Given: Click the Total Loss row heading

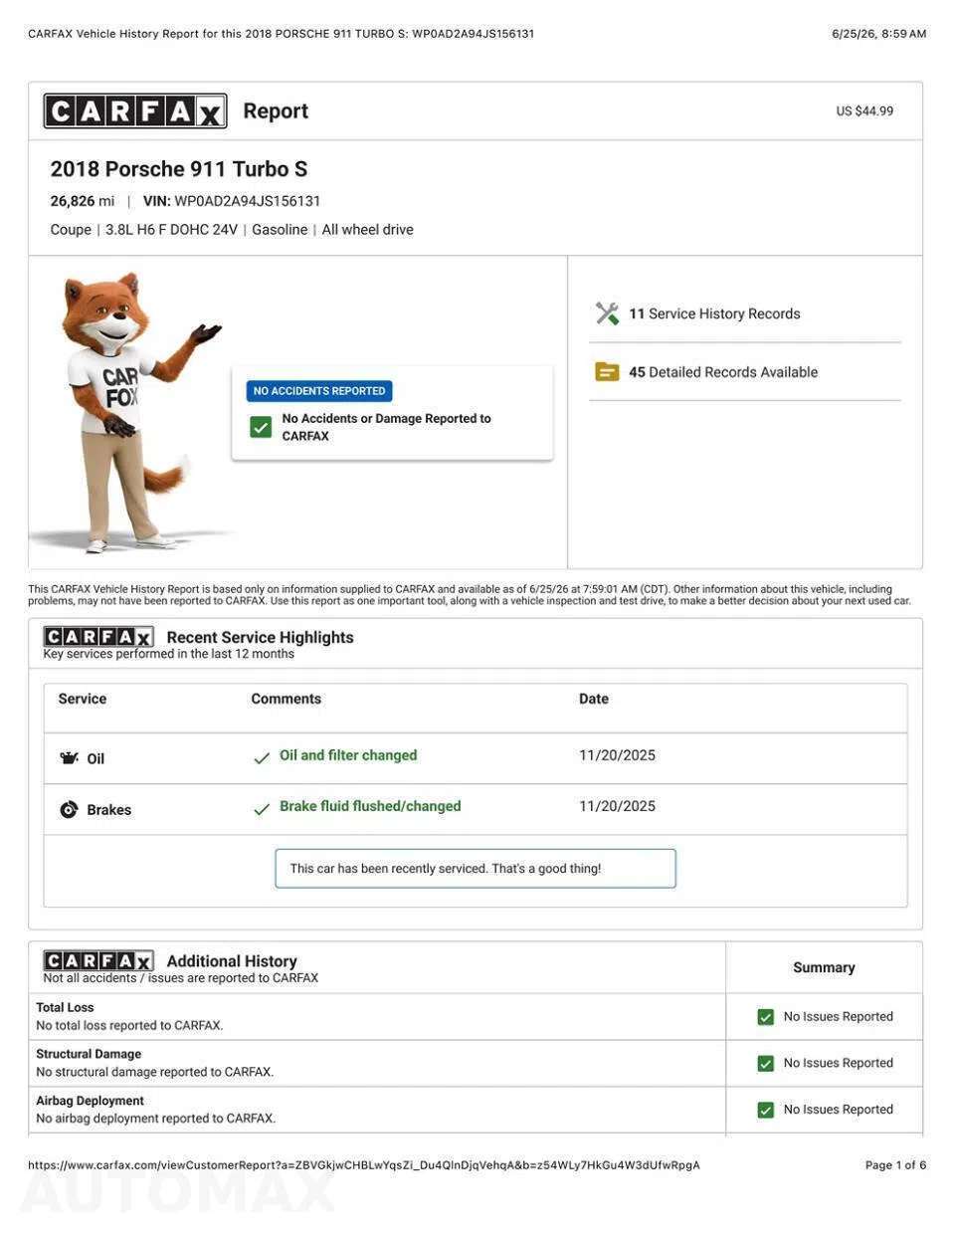Looking at the screenshot, I should click(x=65, y=1008).
